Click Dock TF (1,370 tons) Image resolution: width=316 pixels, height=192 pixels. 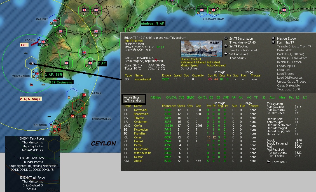point(291,54)
